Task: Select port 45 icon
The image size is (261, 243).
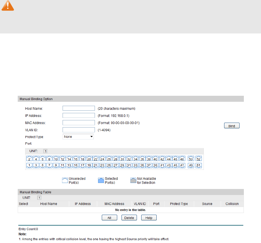Action: 176,165
